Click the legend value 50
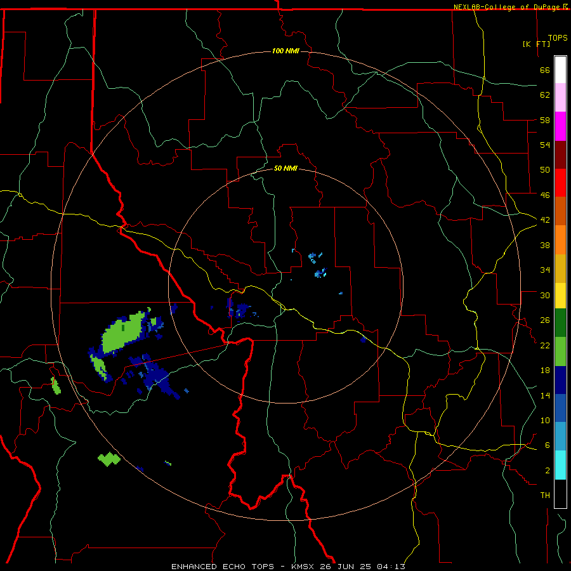The image size is (571, 571). [x=545, y=169]
